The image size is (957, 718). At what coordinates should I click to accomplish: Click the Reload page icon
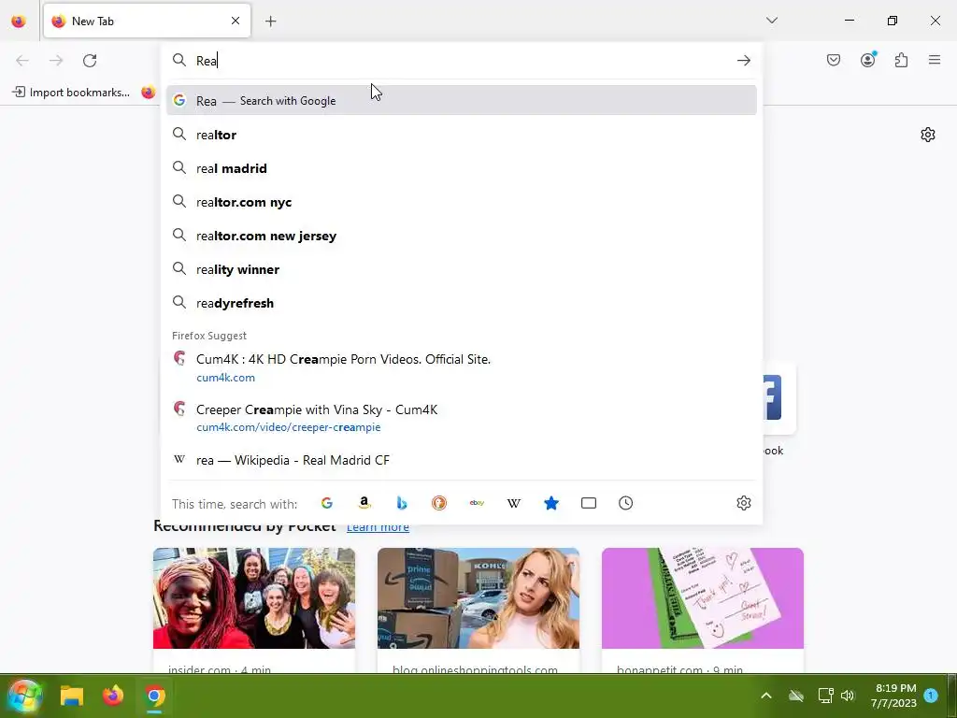click(x=90, y=61)
